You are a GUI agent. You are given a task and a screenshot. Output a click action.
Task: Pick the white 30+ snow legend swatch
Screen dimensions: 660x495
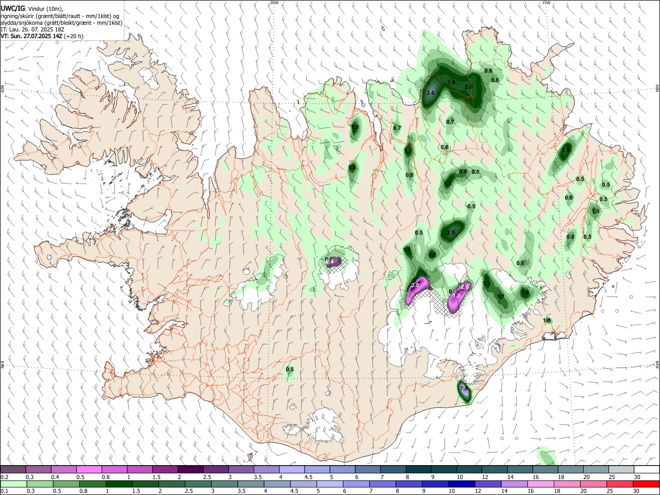[646, 470]
